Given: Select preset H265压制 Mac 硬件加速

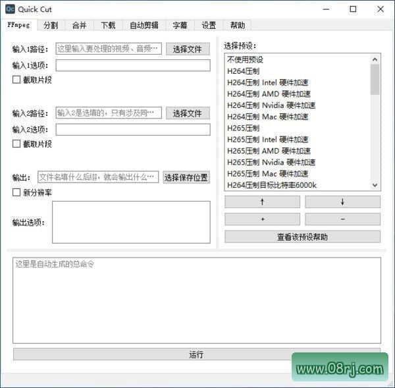Looking at the screenshot, I should pyautogui.click(x=298, y=174).
